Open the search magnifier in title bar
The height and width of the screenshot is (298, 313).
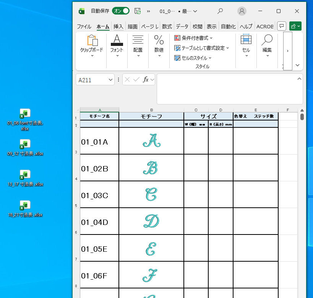pos(220,11)
